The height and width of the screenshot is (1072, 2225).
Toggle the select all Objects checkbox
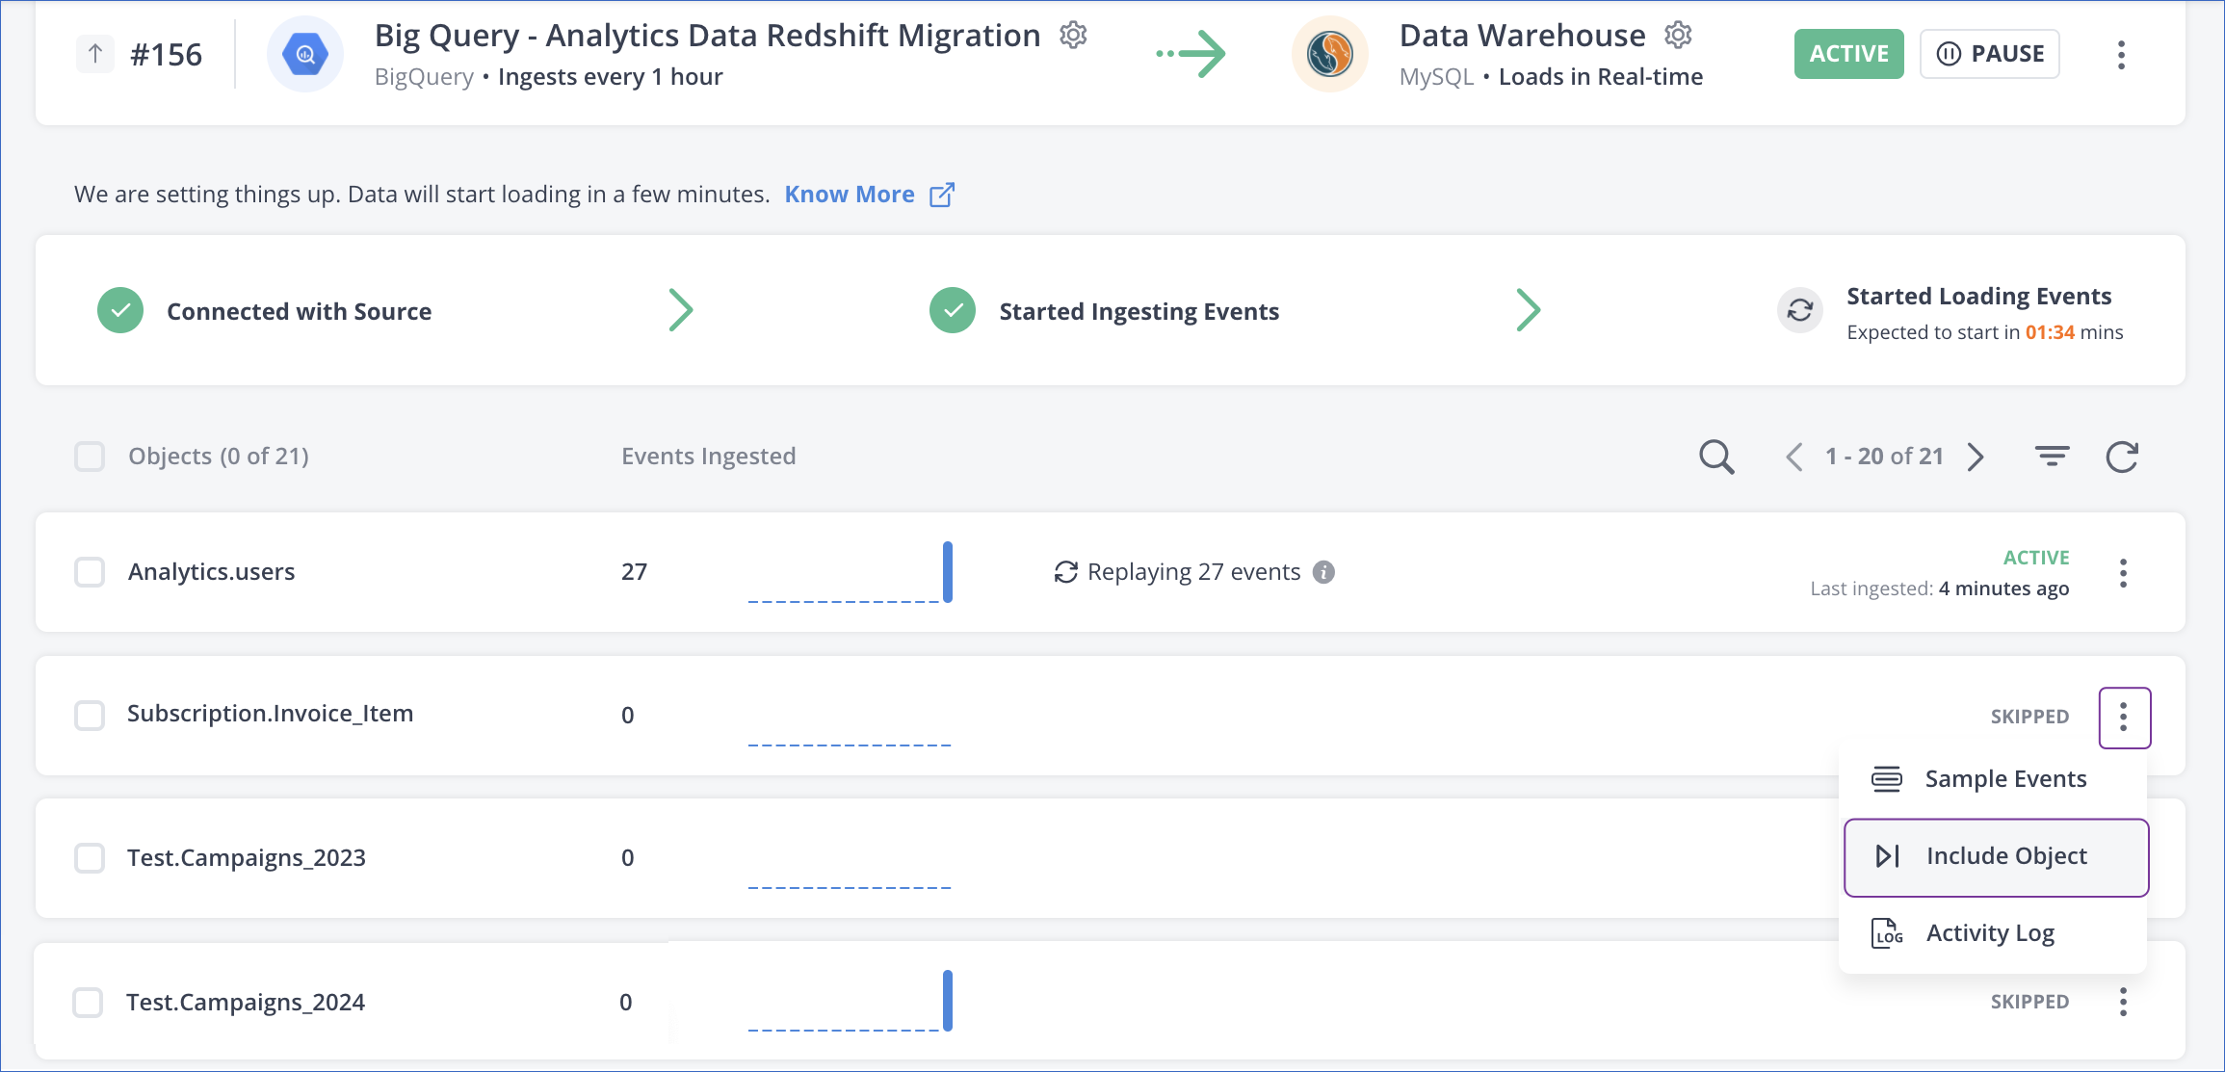[x=90, y=458]
